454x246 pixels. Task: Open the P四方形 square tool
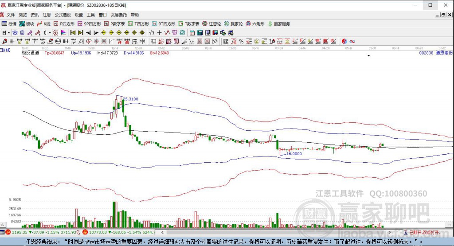click(64, 24)
